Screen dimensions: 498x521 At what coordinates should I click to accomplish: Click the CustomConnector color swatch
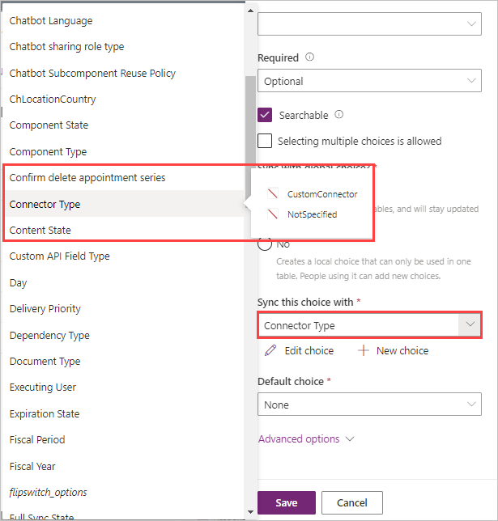(272, 193)
